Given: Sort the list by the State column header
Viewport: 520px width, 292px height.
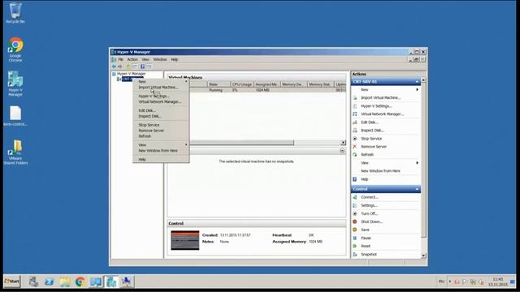Looking at the screenshot, I should 219,84.
